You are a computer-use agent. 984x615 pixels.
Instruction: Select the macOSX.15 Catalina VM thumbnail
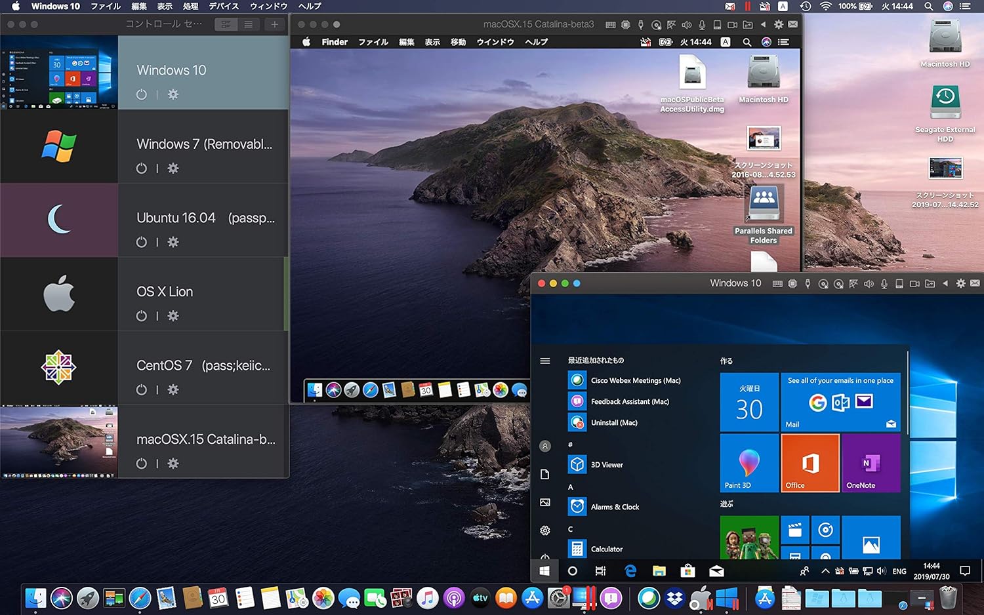coord(59,441)
